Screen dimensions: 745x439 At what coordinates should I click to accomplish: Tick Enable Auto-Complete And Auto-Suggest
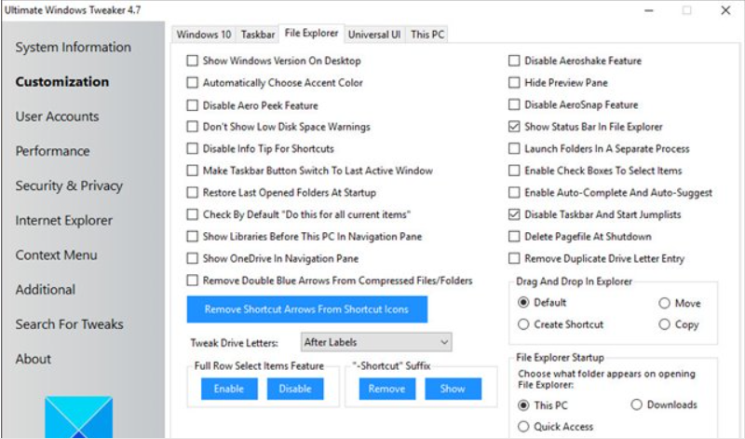pyautogui.click(x=514, y=193)
